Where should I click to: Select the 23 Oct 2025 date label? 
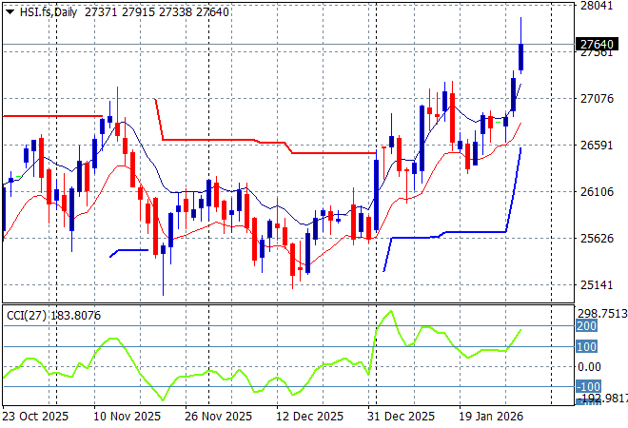35,417
